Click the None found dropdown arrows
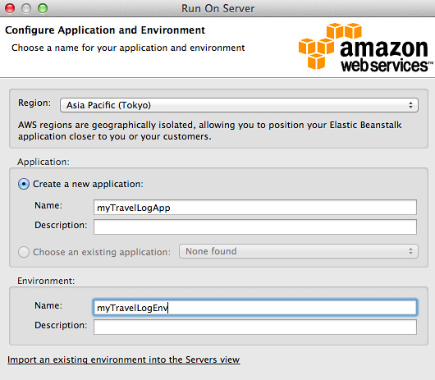This screenshot has height=380, width=435. tap(410, 251)
